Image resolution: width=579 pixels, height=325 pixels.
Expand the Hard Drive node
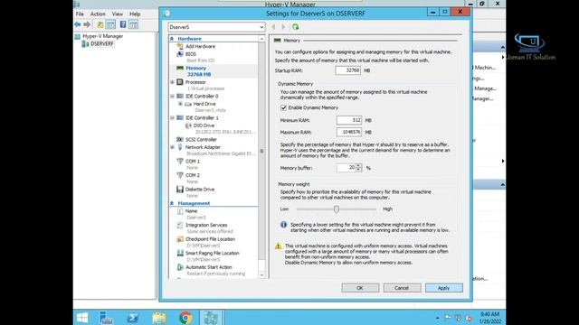(x=180, y=104)
